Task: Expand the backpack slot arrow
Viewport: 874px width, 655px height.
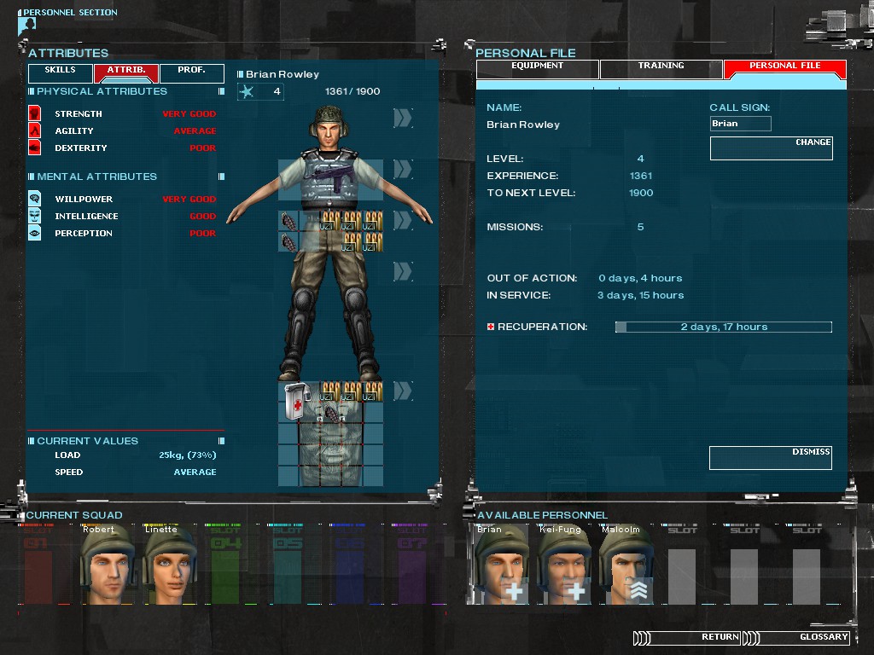Action: pyautogui.click(x=403, y=391)
